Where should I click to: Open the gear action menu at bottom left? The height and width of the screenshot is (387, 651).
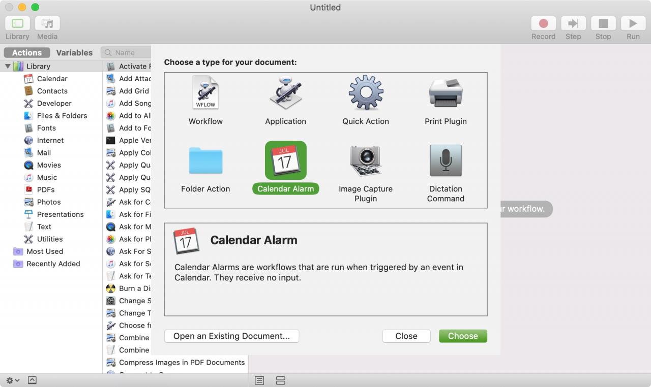coord(13,380)
